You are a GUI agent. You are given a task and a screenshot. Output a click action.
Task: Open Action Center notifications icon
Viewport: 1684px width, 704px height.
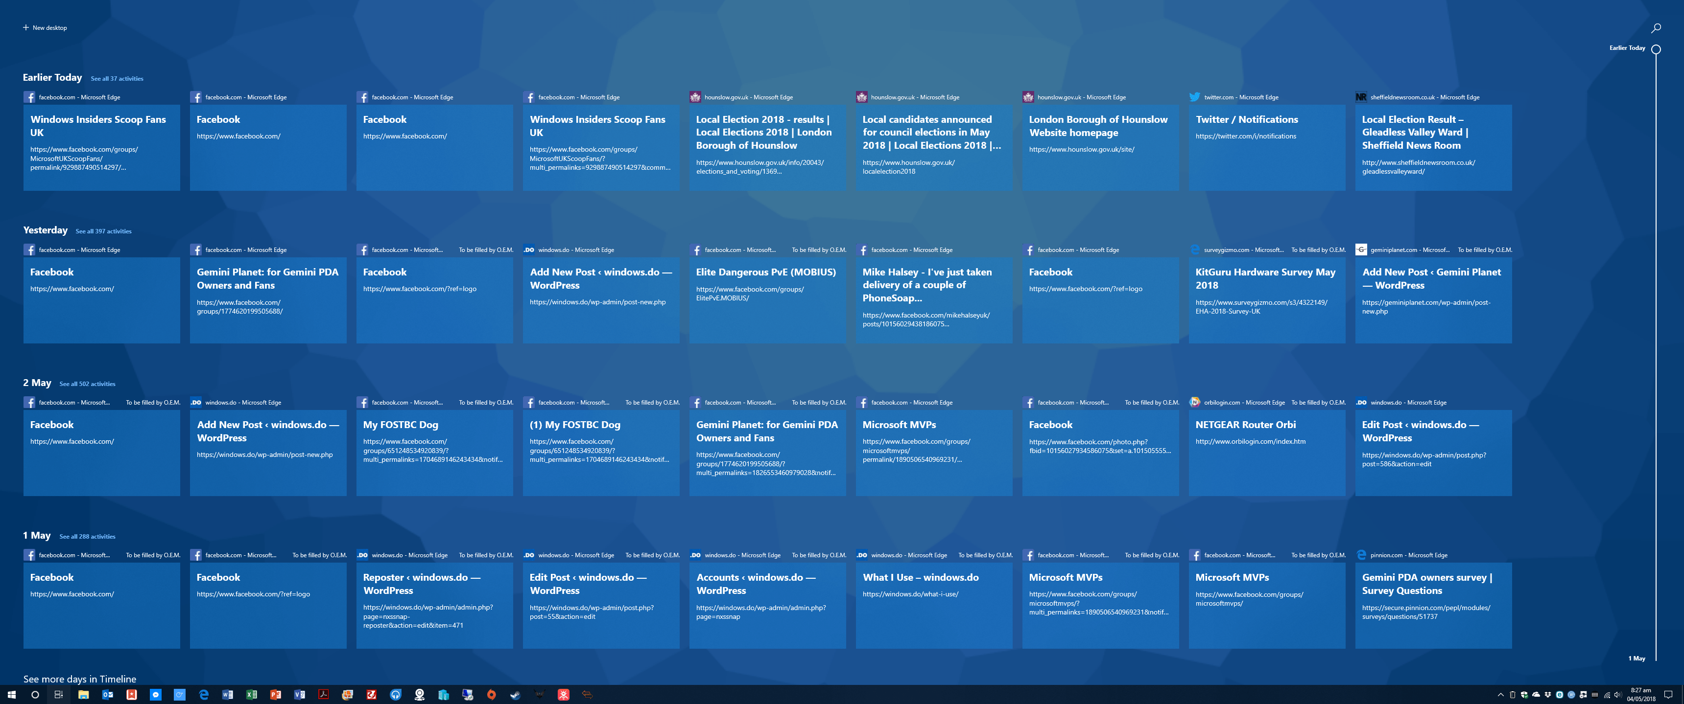click(1668, 695)
